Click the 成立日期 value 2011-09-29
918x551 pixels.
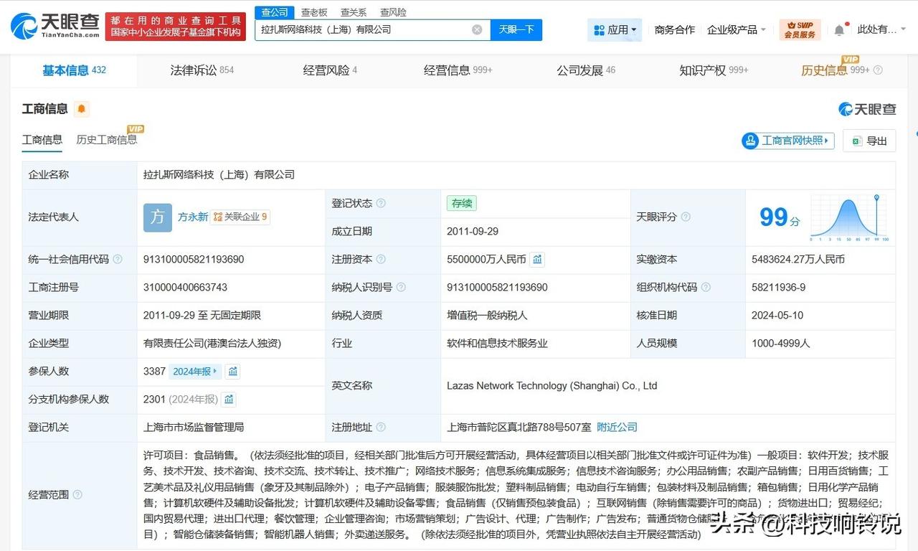(x=473, y=231)
